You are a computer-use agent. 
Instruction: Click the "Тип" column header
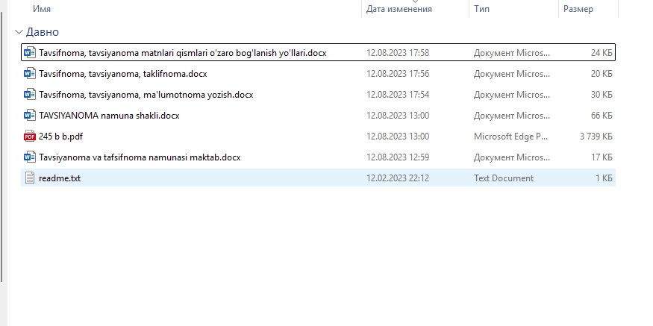[x=481, y=9]
